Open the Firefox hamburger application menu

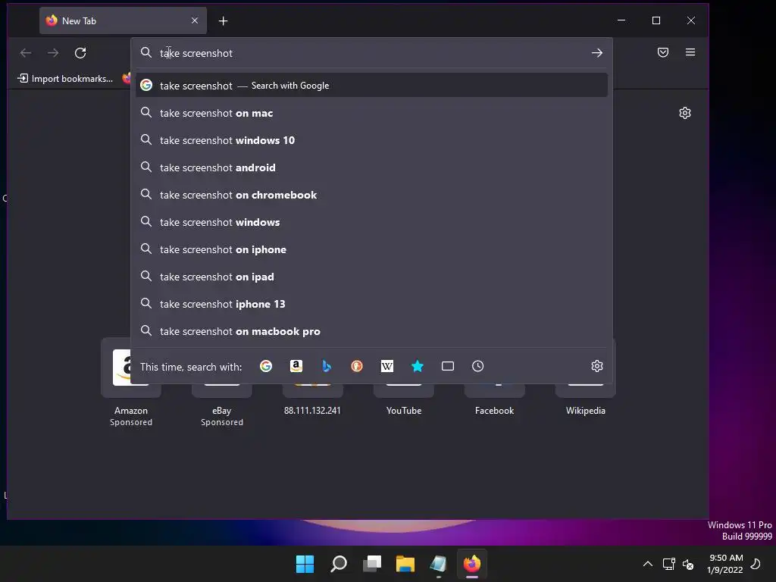click(x=690, y=52)
